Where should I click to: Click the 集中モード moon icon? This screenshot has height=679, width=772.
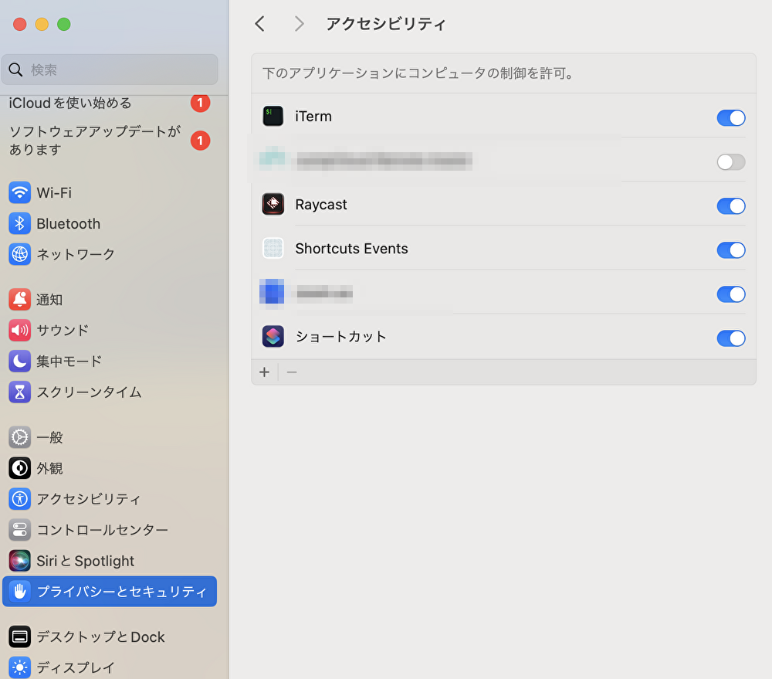coord(20,362)
